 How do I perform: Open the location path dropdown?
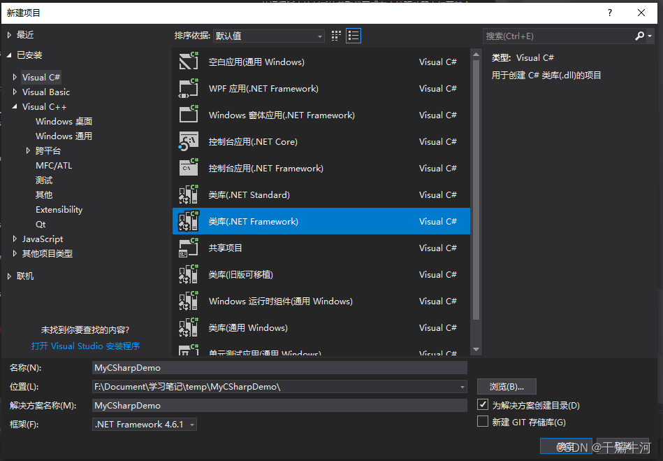[x=462, y=386]
